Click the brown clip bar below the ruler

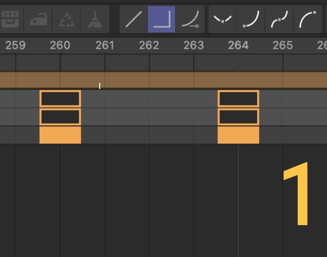point(164,80)
